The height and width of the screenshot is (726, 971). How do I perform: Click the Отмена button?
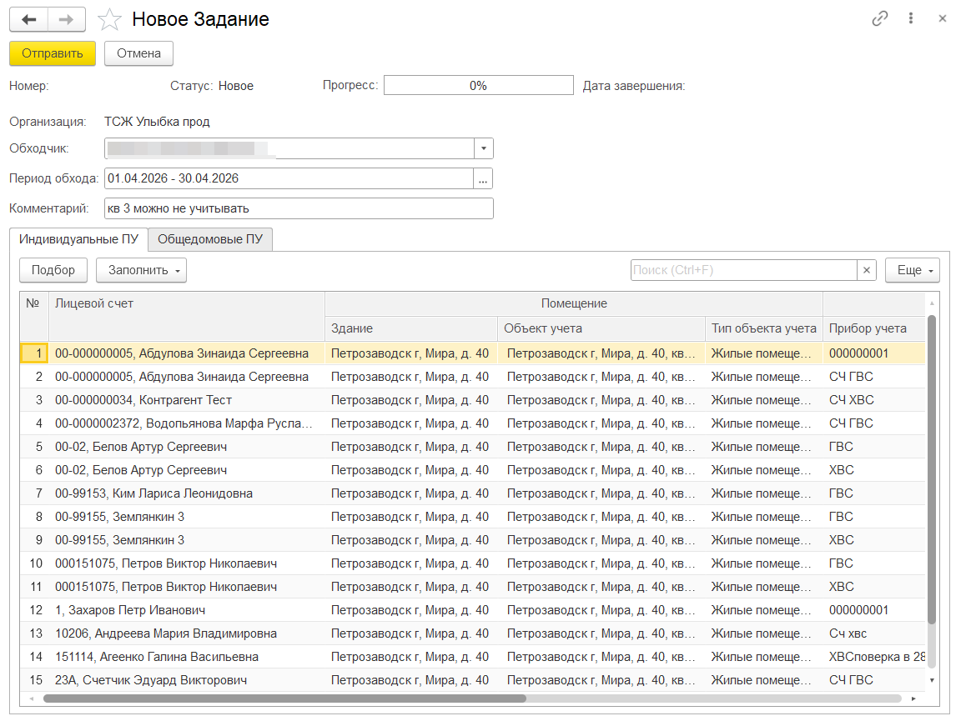pyautogui.click(x=138, y=53)
